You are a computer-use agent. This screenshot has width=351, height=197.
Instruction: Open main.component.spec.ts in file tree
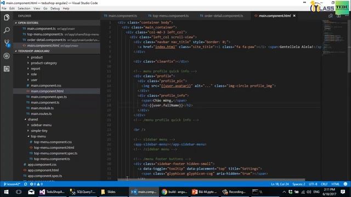coord(49,97)
